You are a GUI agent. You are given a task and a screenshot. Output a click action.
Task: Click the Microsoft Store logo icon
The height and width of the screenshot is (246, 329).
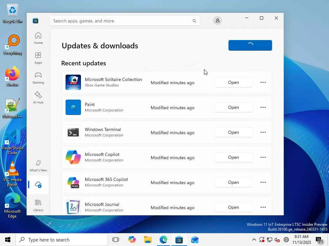pyautogui.click(x=35, y=21)
